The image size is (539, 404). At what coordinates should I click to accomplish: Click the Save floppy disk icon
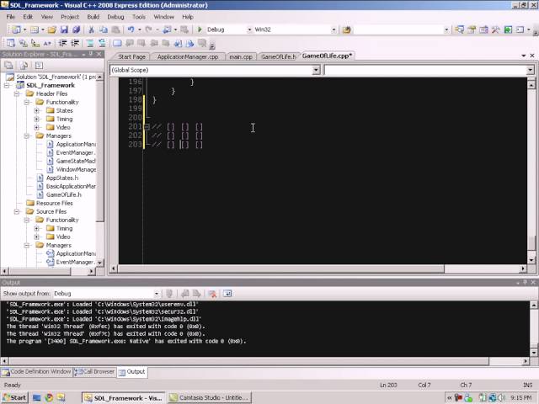64,29
